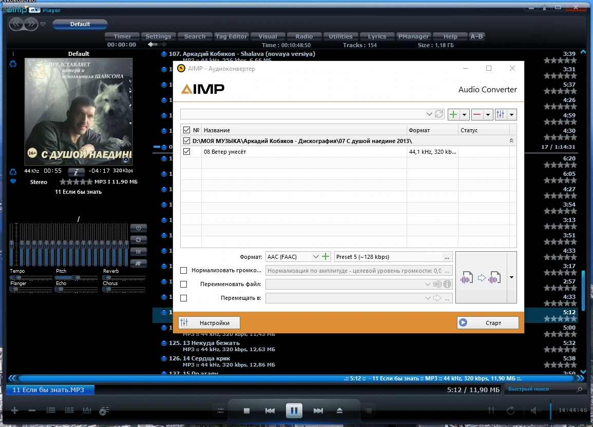593x427 pixels.
Task: Enable 'Переименовать файл' checkbox
Action: (x=184, y=284)
